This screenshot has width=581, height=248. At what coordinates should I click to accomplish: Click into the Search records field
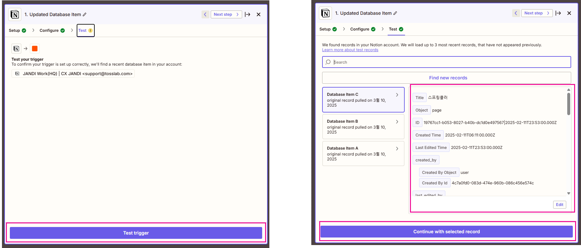[x=449, y=62]
